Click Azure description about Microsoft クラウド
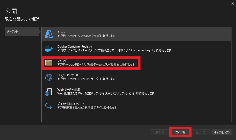Screen dimensions: 236x140 coord(86,36)
